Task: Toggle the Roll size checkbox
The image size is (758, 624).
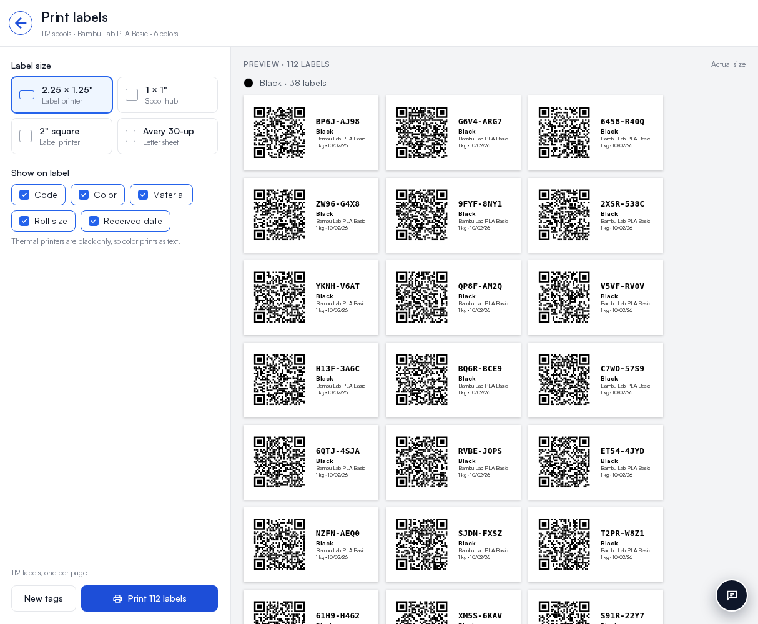Action: coord(24,221)
